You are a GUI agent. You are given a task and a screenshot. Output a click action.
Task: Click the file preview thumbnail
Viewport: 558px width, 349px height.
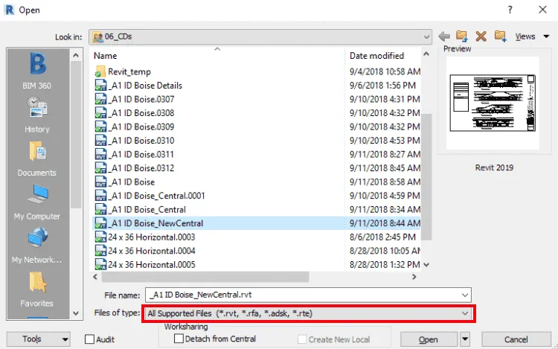click(x=493, y=103)
